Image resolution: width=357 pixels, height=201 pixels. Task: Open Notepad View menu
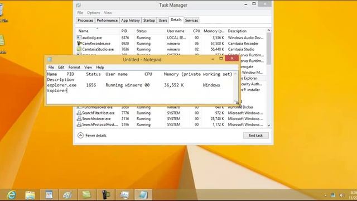coord(88,67)
